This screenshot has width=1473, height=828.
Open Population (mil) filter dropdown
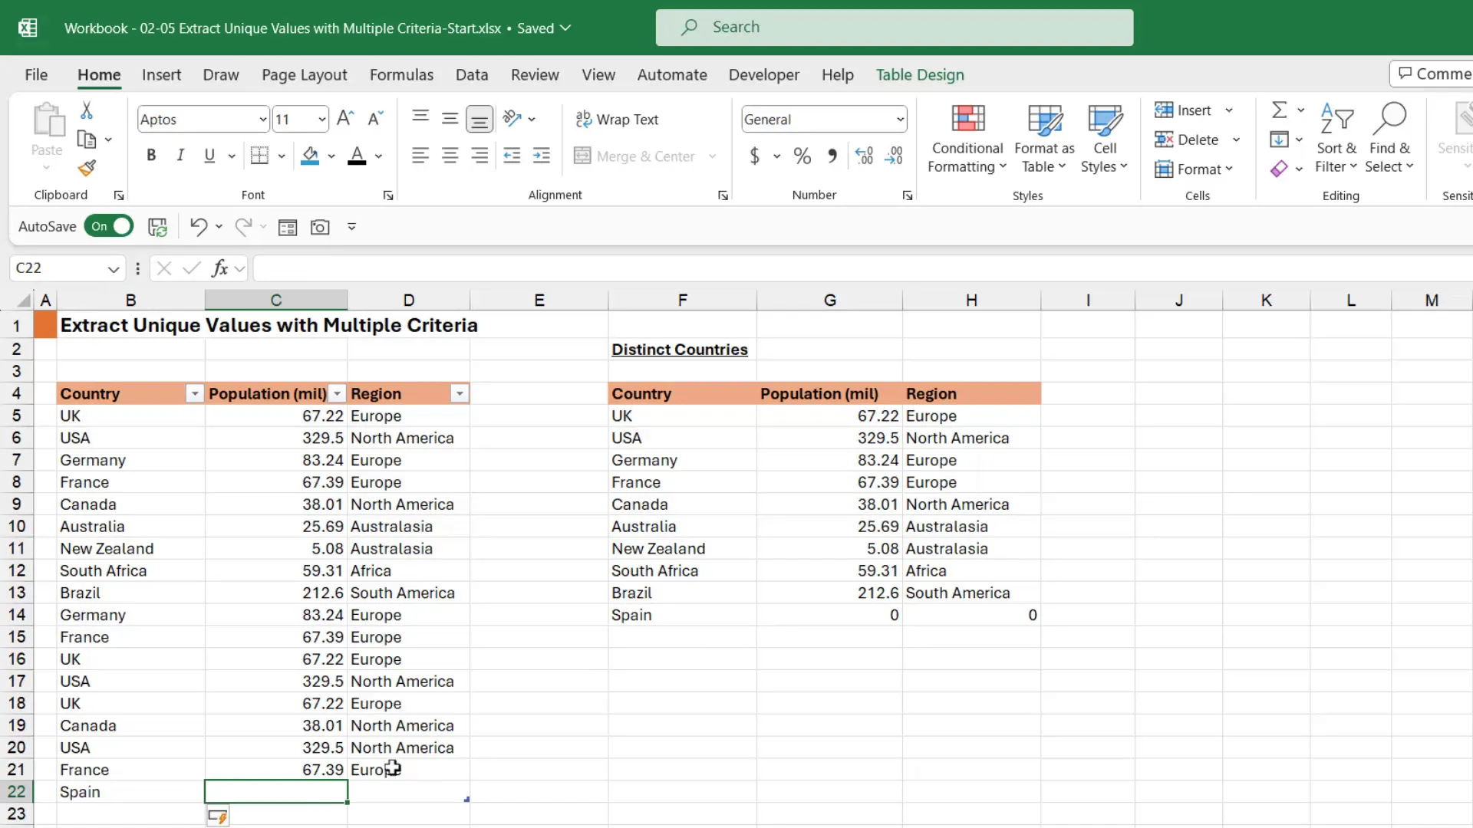[x=337, y=394]
